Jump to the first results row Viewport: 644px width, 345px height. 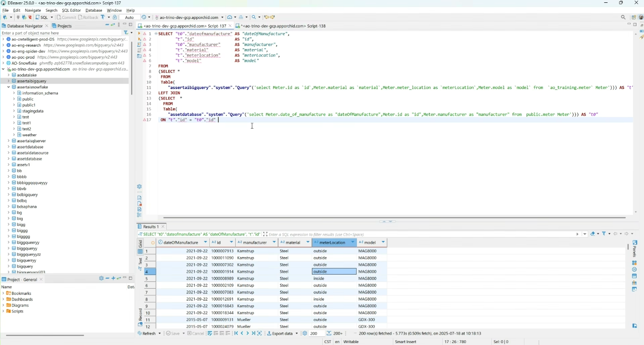(x=236, y=334)
